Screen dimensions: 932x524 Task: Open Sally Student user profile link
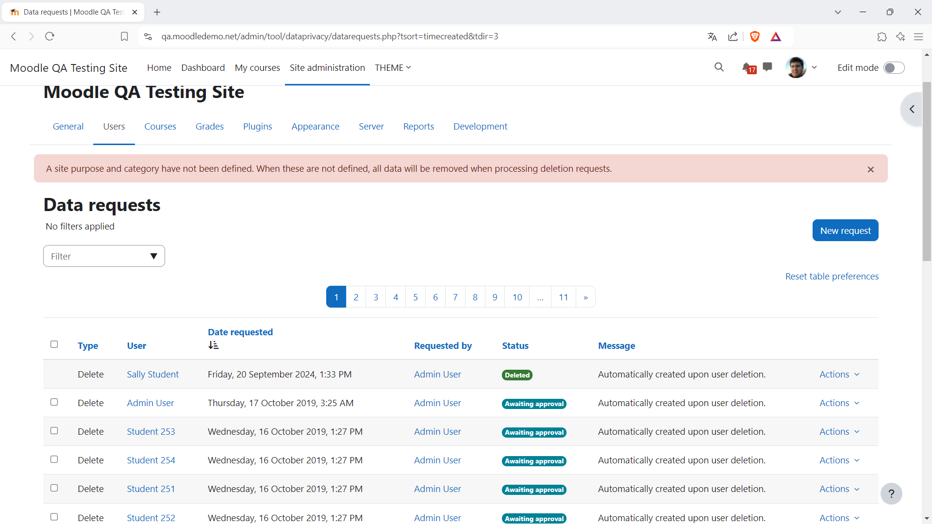(153, 375)
